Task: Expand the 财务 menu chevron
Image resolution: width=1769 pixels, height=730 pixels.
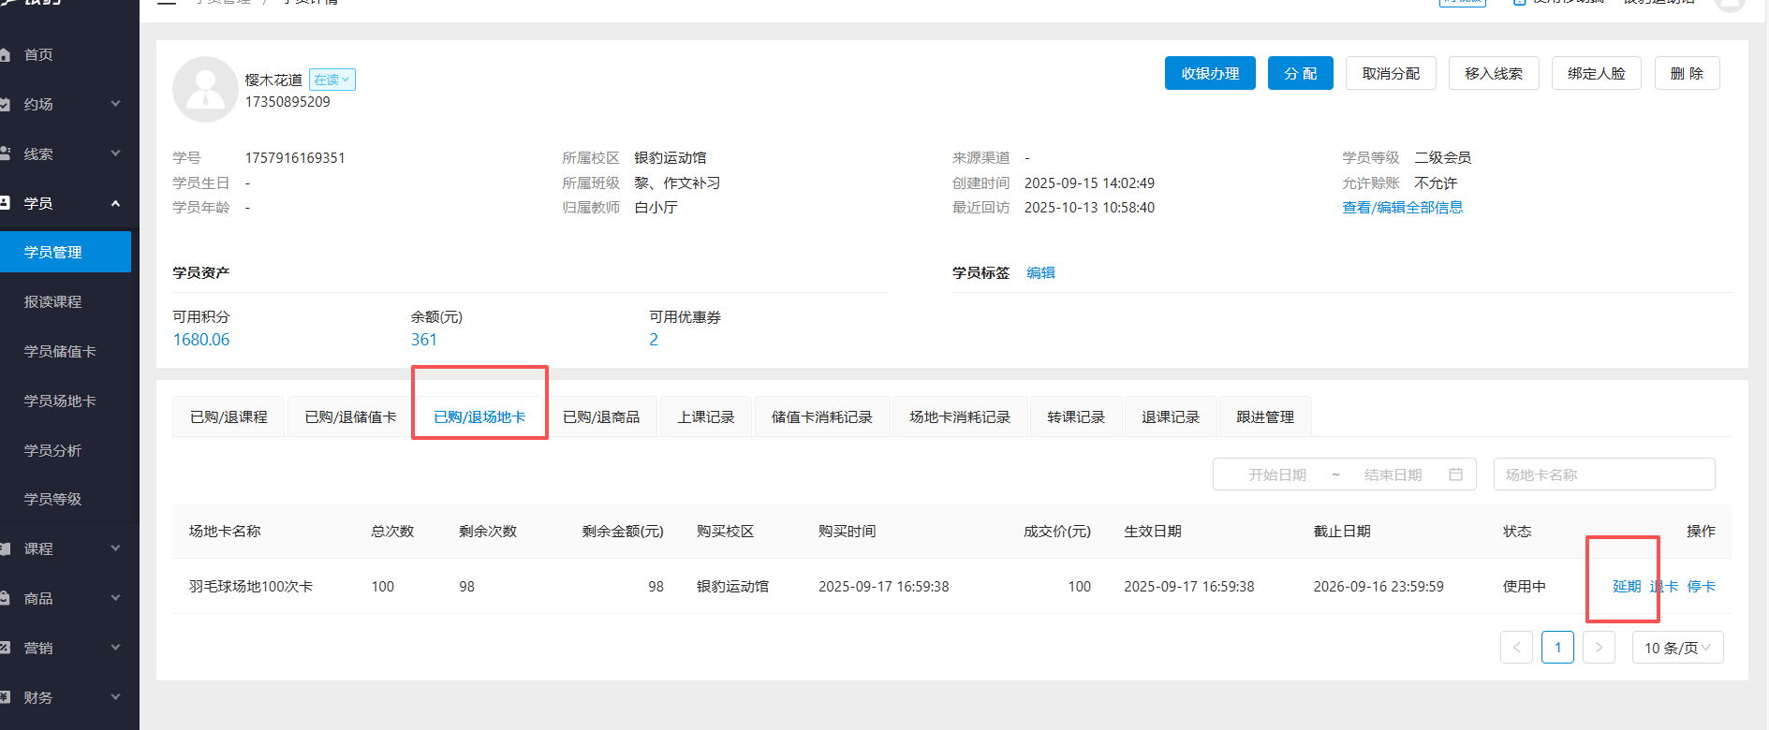Action: [115, 697]
